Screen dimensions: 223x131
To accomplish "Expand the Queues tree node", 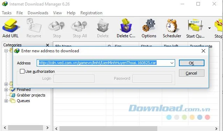I will tap(6, 101).
